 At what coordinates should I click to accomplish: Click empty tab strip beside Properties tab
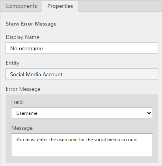[120, 6]
